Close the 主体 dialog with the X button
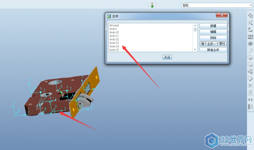This screenshot has width=254, height=150. click(222, 15)
